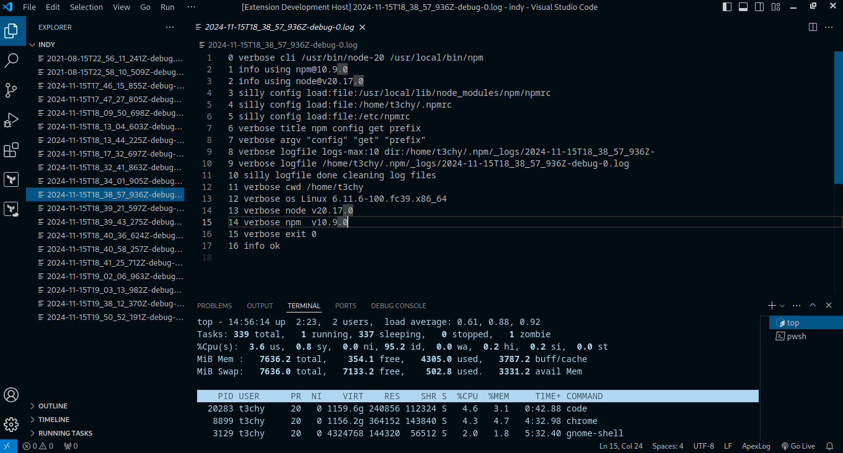
Task: Open terminal panel Views and More Actions
Action: coord(797,306)
